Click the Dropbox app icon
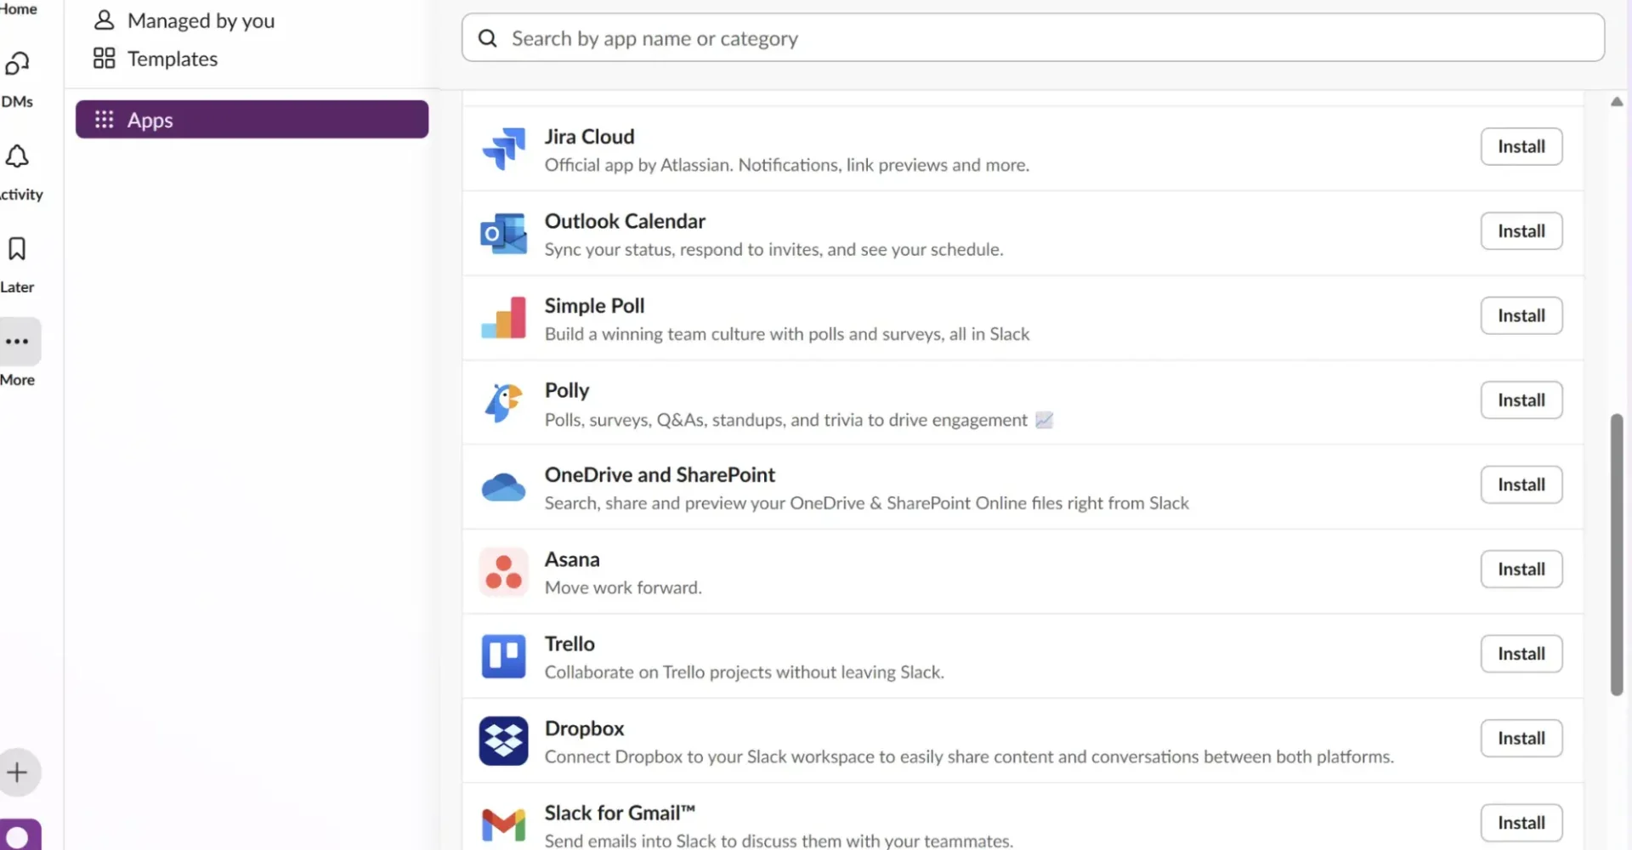1632x850 pixels. [504, 741]
